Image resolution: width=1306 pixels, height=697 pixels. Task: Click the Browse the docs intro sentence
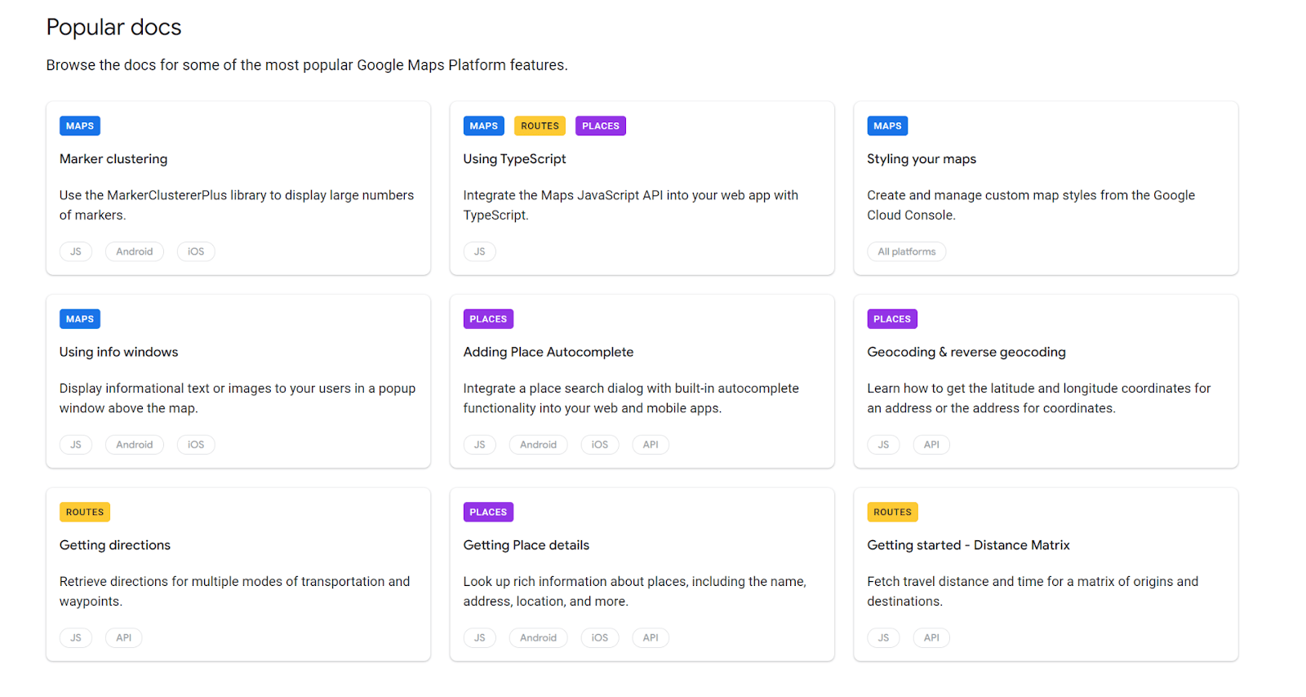point(307,65)
